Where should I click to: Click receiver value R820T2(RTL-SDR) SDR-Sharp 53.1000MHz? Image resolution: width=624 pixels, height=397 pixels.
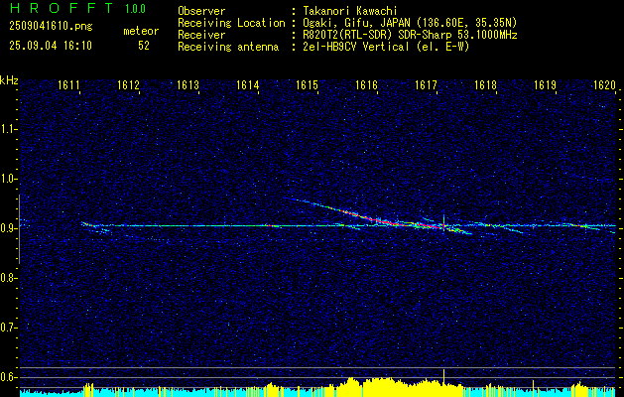pyautogui.click(x=410, y=35)
